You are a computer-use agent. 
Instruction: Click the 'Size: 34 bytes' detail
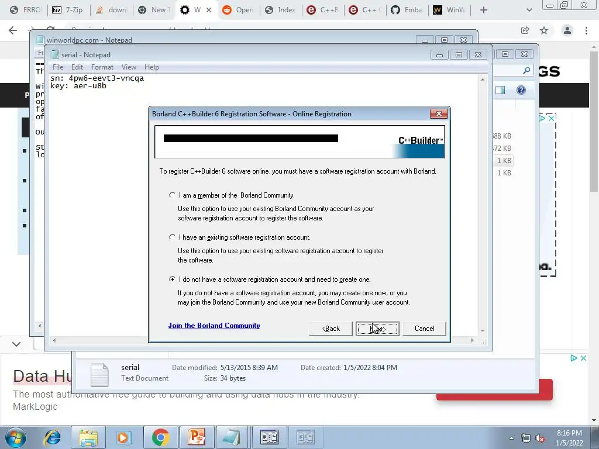coord(225,378)
